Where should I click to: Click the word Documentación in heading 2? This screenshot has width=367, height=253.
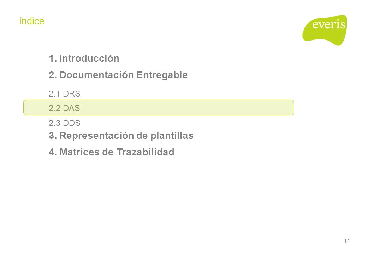[x=97, y=75]
